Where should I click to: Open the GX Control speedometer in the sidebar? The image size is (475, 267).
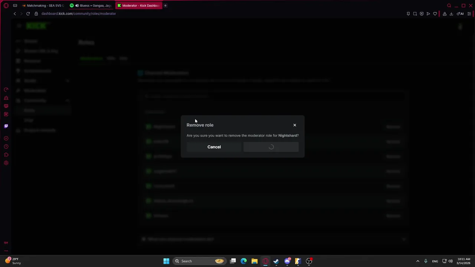tap(6, 90)
